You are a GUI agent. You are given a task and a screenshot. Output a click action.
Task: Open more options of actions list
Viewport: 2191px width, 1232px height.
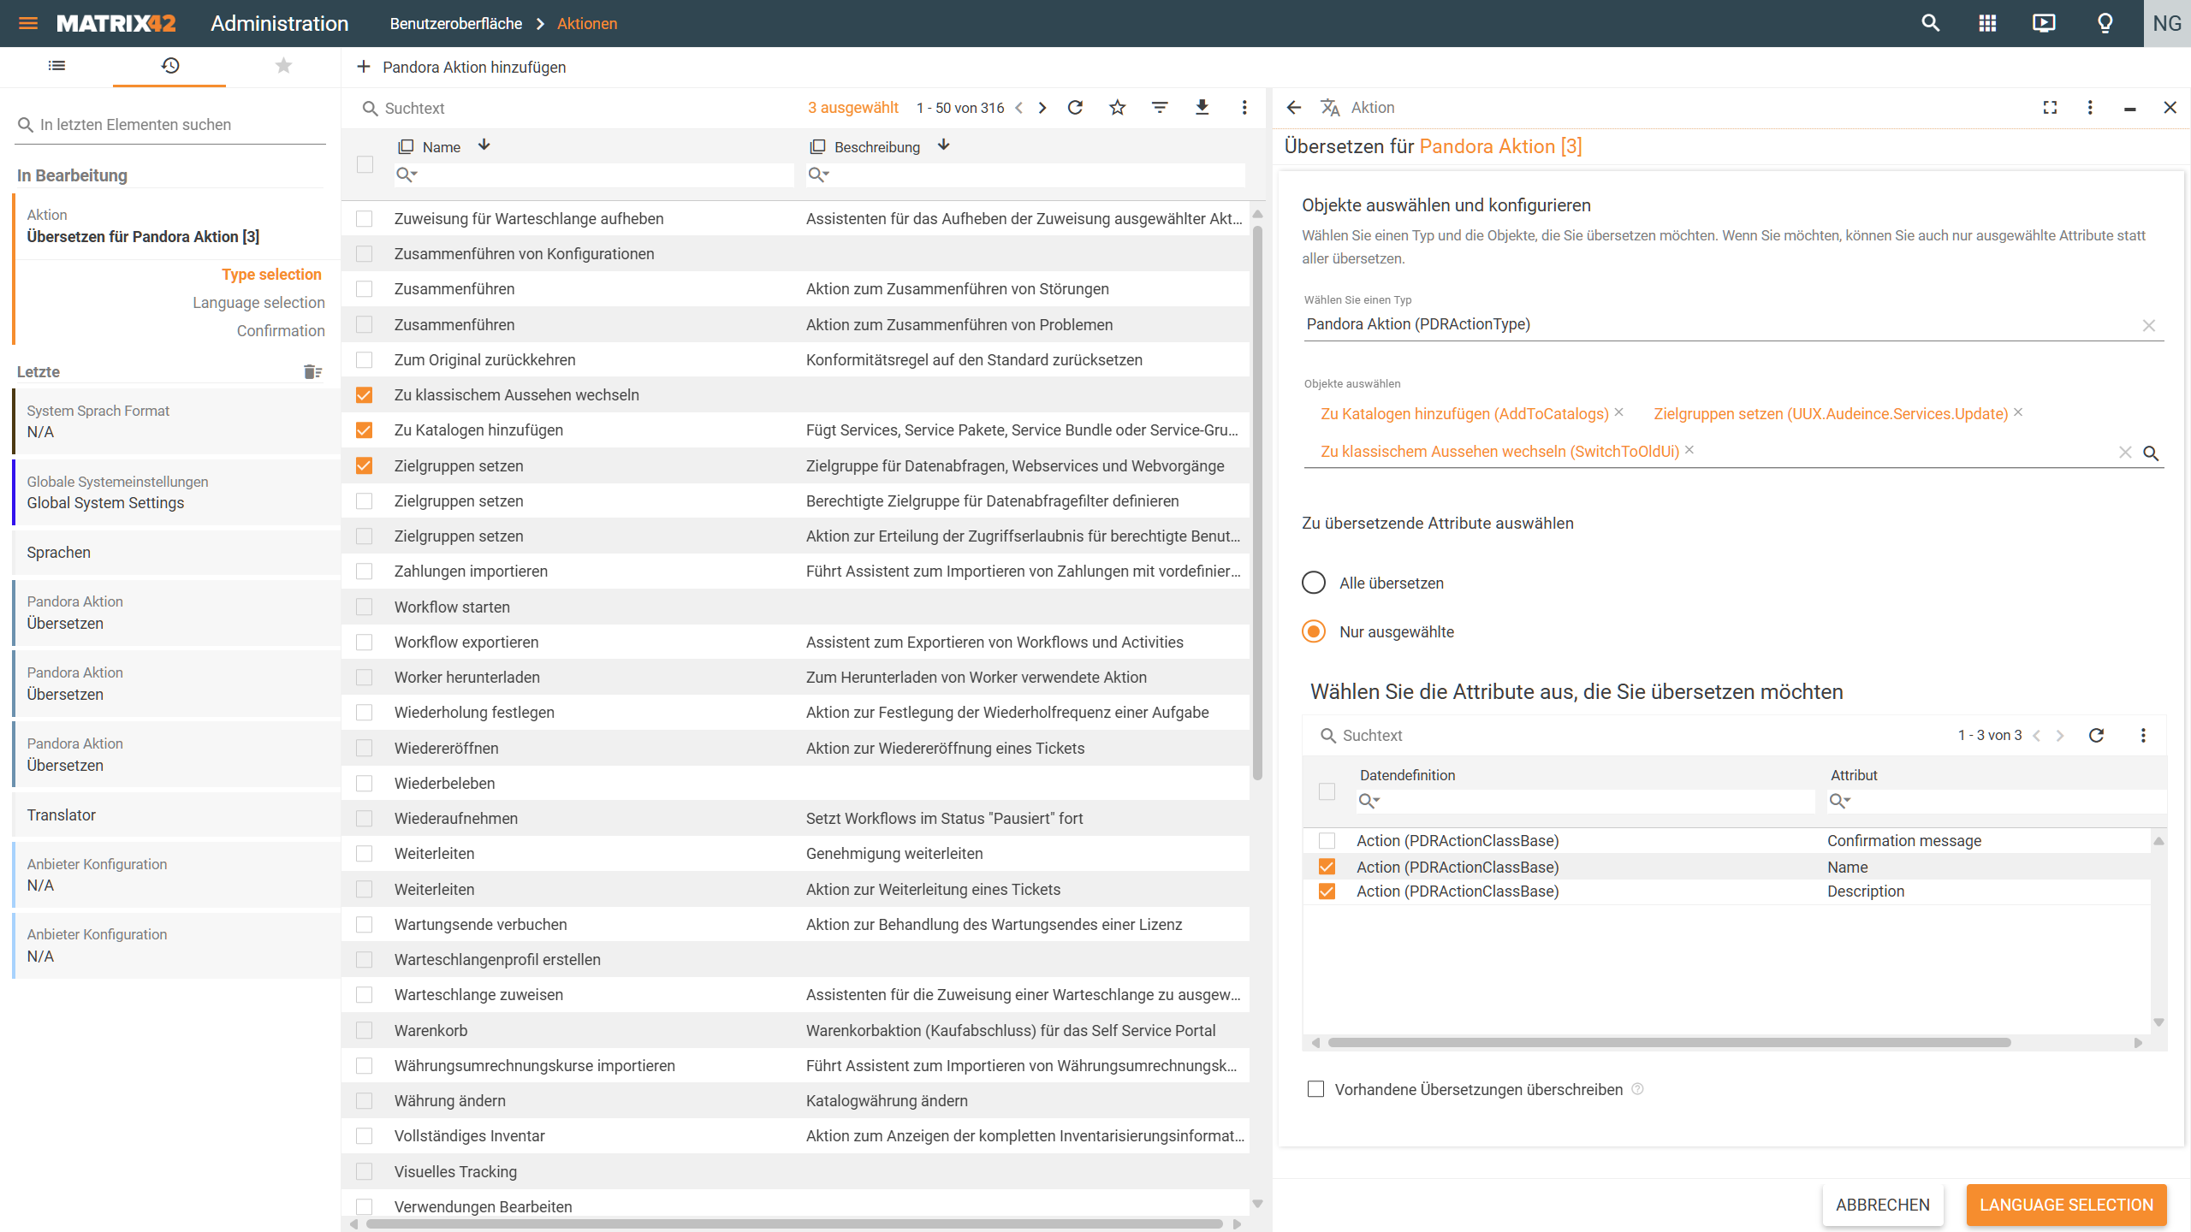point(1244,108)
